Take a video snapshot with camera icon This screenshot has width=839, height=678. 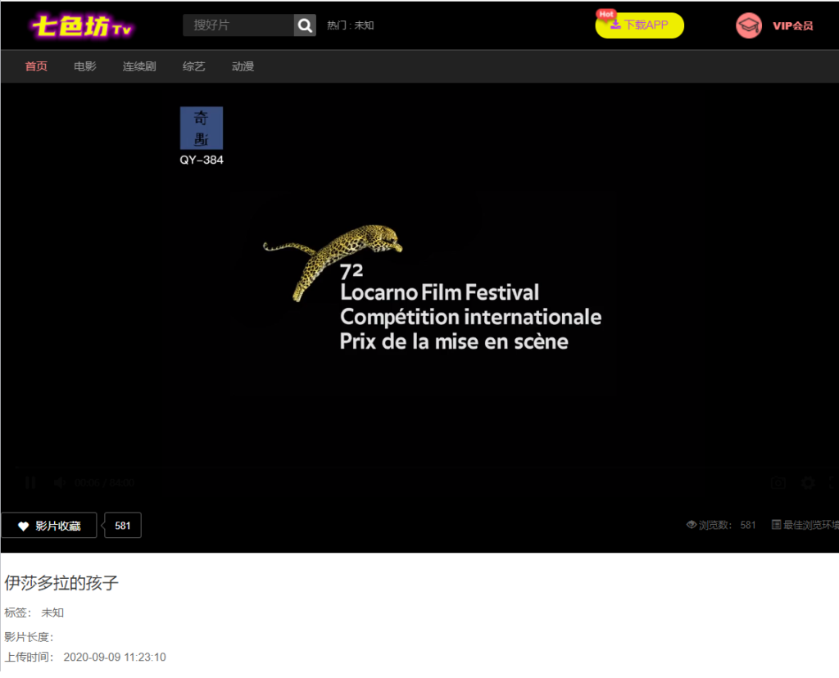(x=778, y=483)
